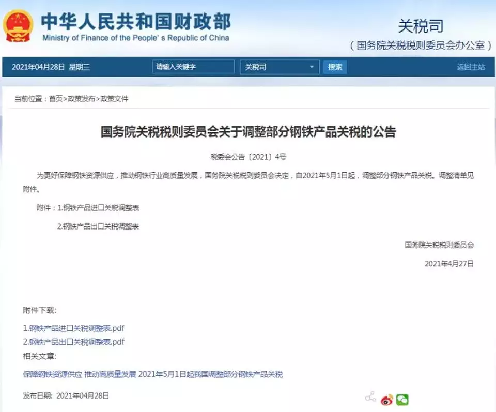The height and width of the screenshot is (412, 496).
Task: Open related article 保障钢铁资源供应 link
Action: (153, 374)
